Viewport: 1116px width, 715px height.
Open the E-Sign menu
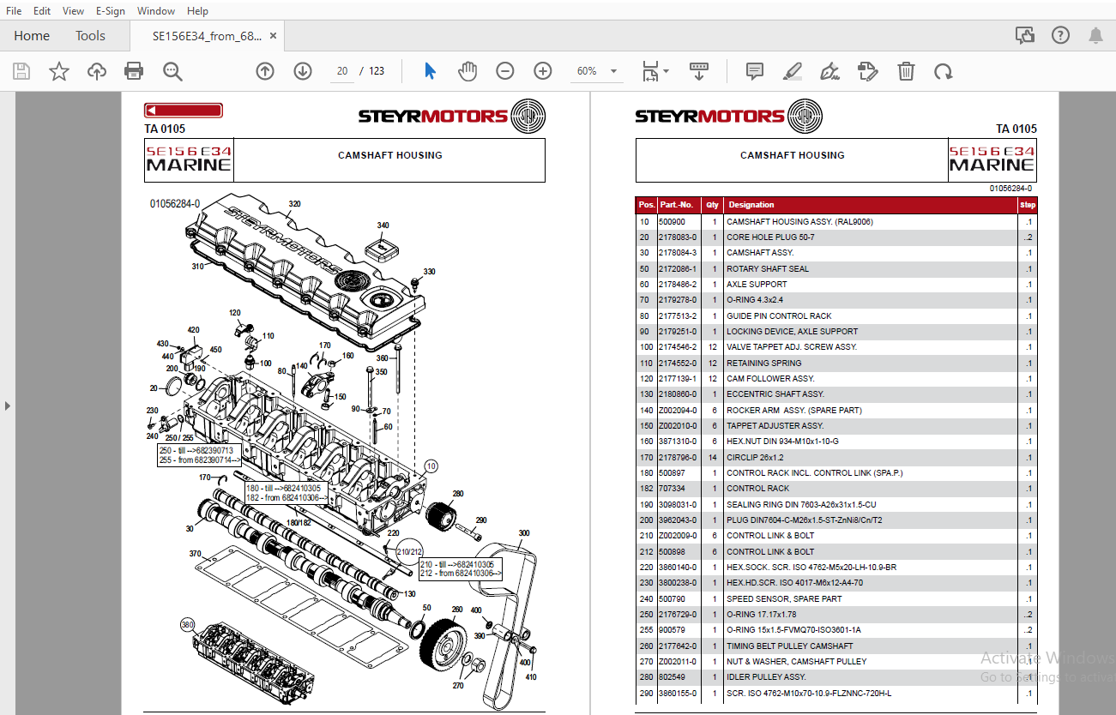click(x=111, y=10)
